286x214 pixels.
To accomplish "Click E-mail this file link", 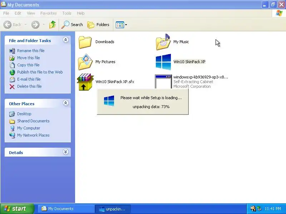I will coord(29,79).
